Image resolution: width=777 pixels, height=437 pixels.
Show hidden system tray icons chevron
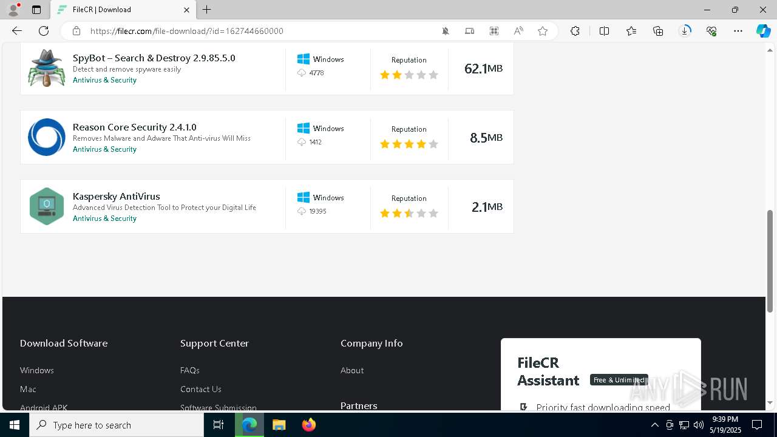pyautogui.click(x=654, y=425)
